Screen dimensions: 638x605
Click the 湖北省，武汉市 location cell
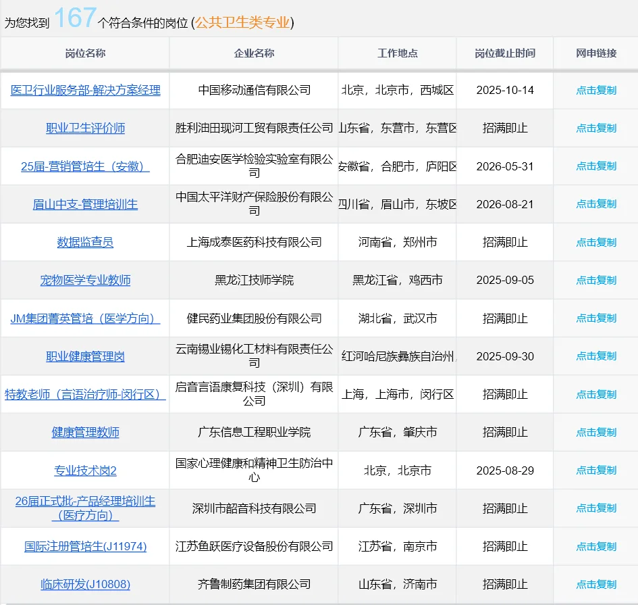398,318
